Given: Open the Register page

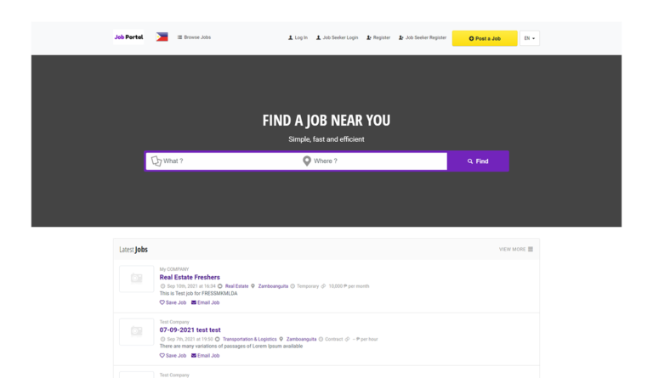Looking at the screenshot, I should [378, 38].
